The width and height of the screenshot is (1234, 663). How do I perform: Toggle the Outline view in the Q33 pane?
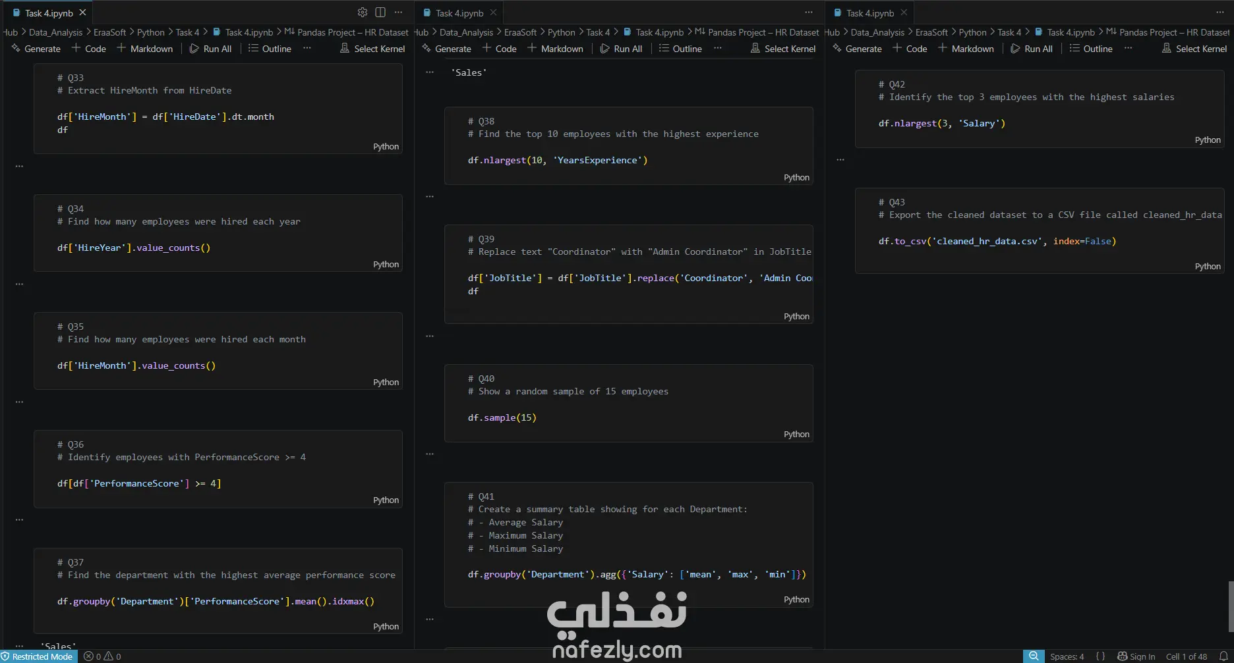point(270,49)
